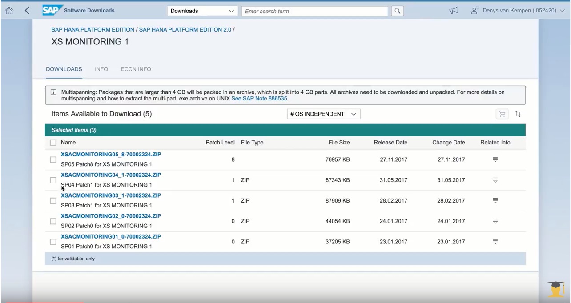Click SP01 Patch0 for XS MONITORING 1

pyautogui.click(x=106, y=246)
